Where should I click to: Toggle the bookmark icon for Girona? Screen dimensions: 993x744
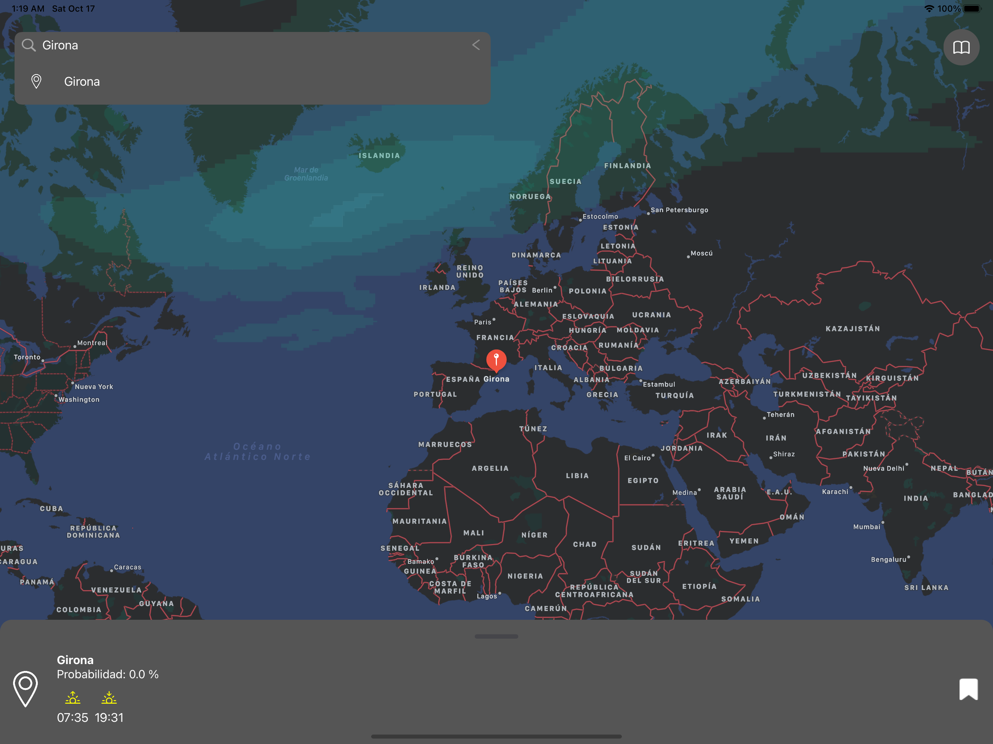pos(968,689)
